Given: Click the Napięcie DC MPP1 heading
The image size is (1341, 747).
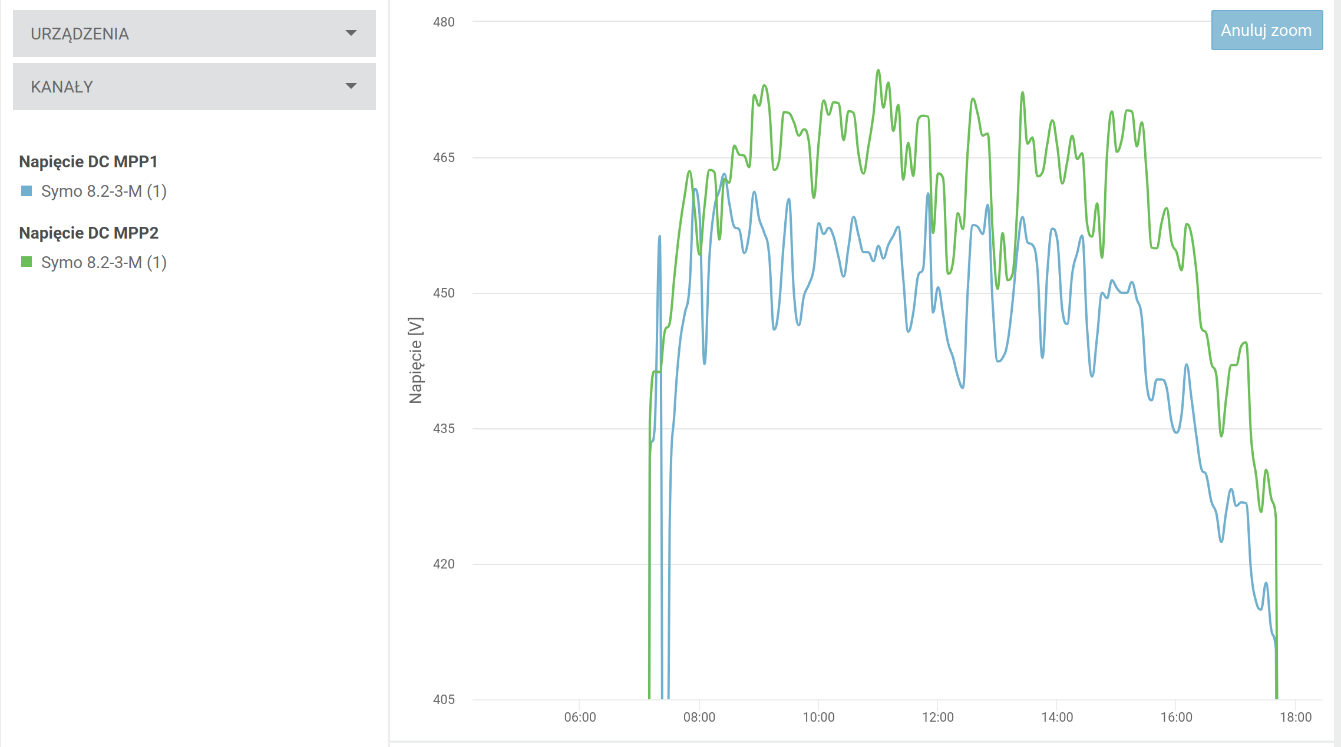Looking at the screenshot, I should click(88, 161).
